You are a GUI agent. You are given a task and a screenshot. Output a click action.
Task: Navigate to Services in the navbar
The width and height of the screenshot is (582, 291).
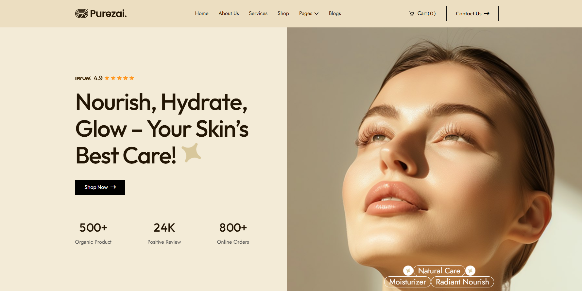pyautogui.click(x=258, y=13)
